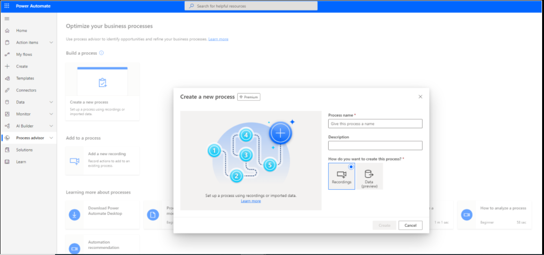The height and width of the screenshot is (255, 544).
Task: Choose the Data (preview) creation option
Action: 369,177
